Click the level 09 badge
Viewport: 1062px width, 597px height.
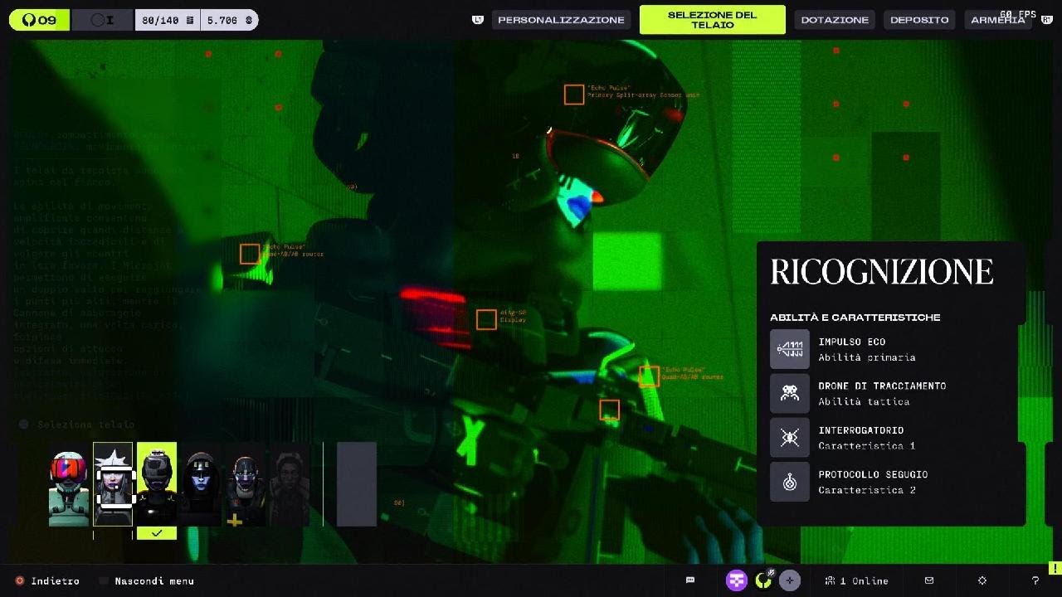39,20
